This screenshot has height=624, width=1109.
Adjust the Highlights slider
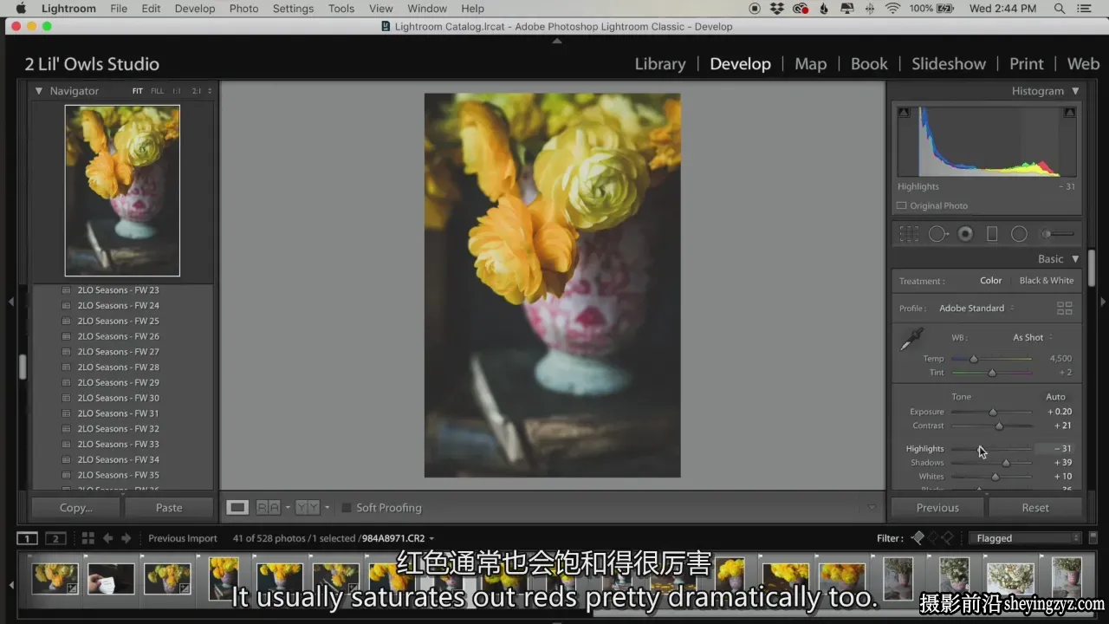pos(991,449)
